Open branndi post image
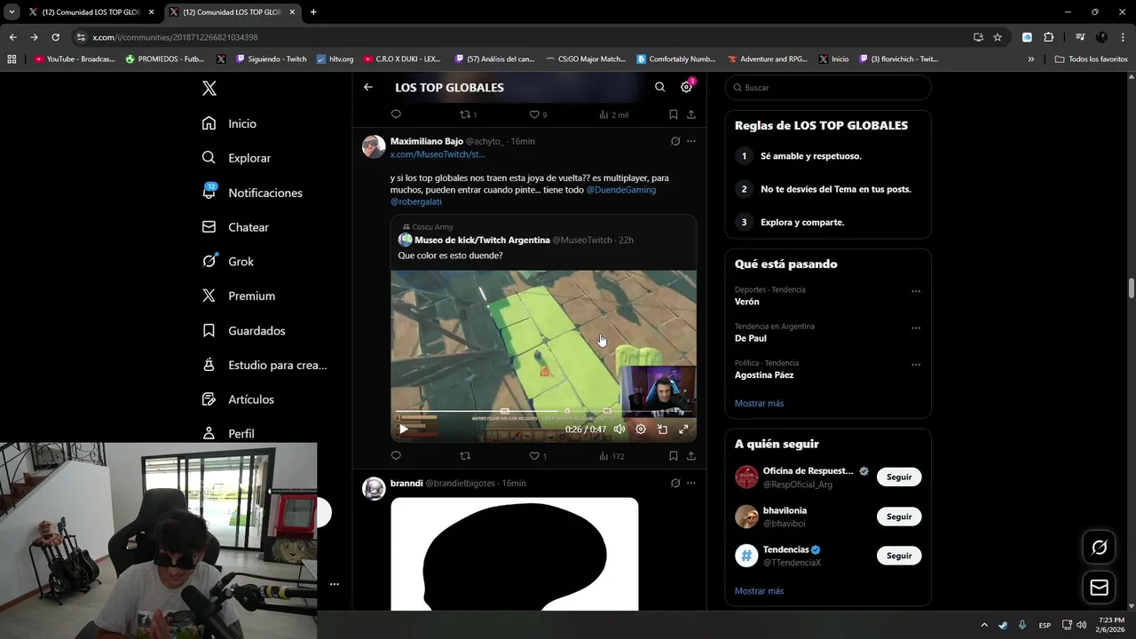The image size is (1136, 639). (515, 554)
